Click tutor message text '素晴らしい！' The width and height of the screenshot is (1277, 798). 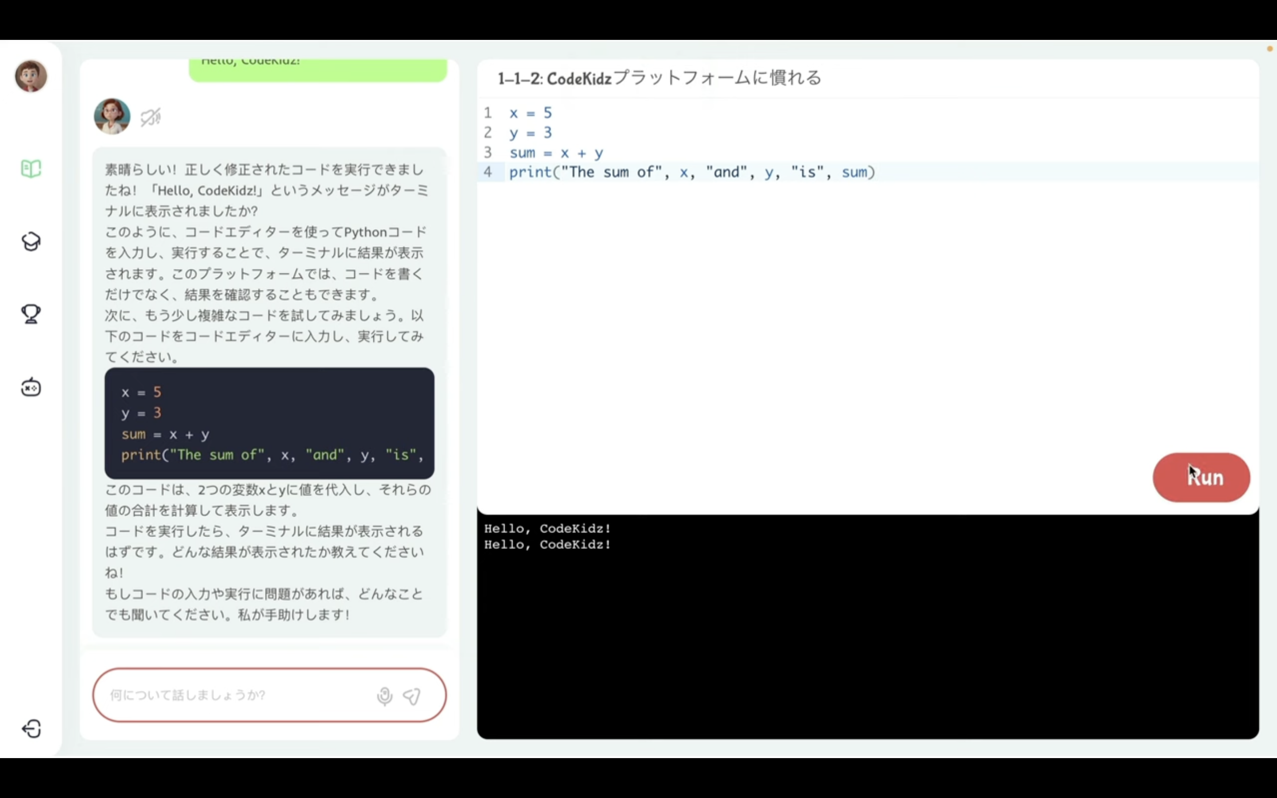point(141,169)
